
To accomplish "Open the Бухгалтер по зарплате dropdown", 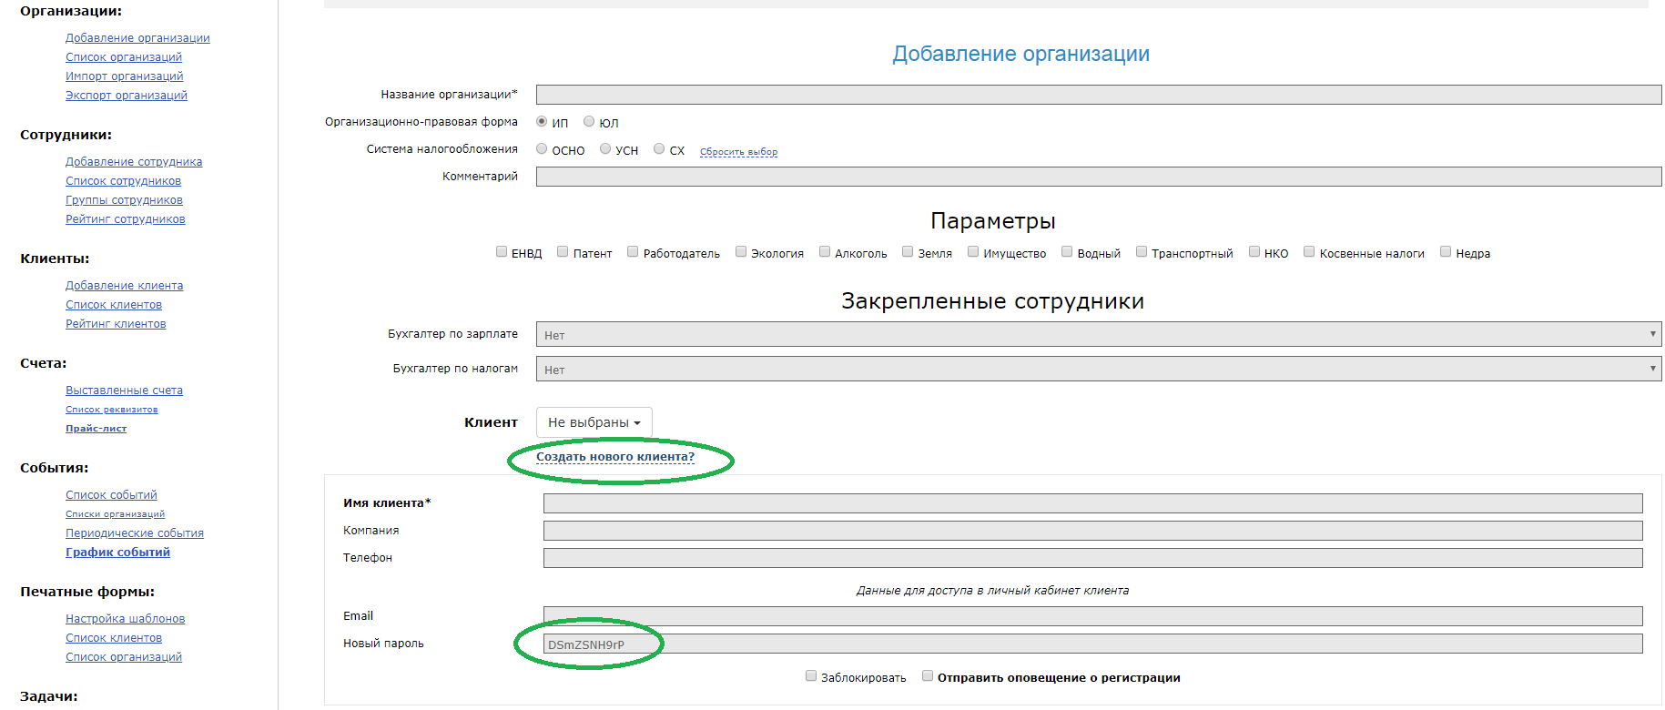I will [x=1098, y=335].
